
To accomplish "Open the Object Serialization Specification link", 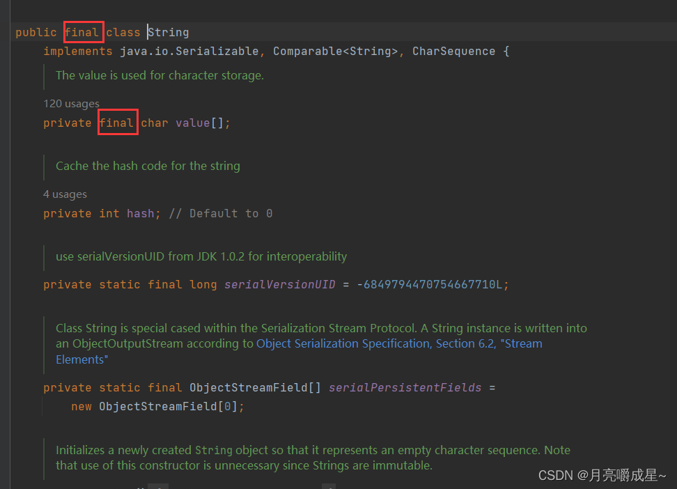I will [299, 351].
